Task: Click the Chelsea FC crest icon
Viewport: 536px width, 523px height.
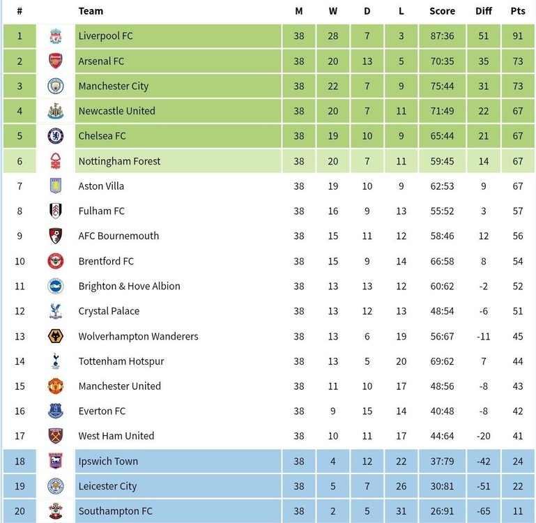Action: tap(55, 136)
